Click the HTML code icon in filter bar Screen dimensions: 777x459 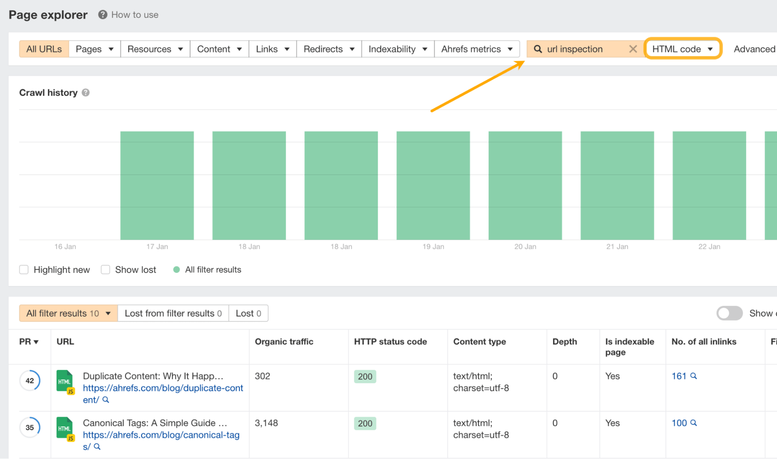[x=683, y=49]
